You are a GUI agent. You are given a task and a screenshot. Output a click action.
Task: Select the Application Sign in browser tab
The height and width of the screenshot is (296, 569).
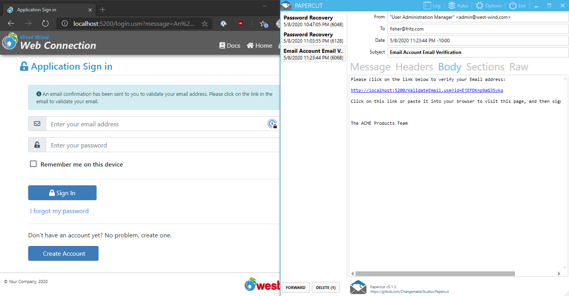coord(49,9)
